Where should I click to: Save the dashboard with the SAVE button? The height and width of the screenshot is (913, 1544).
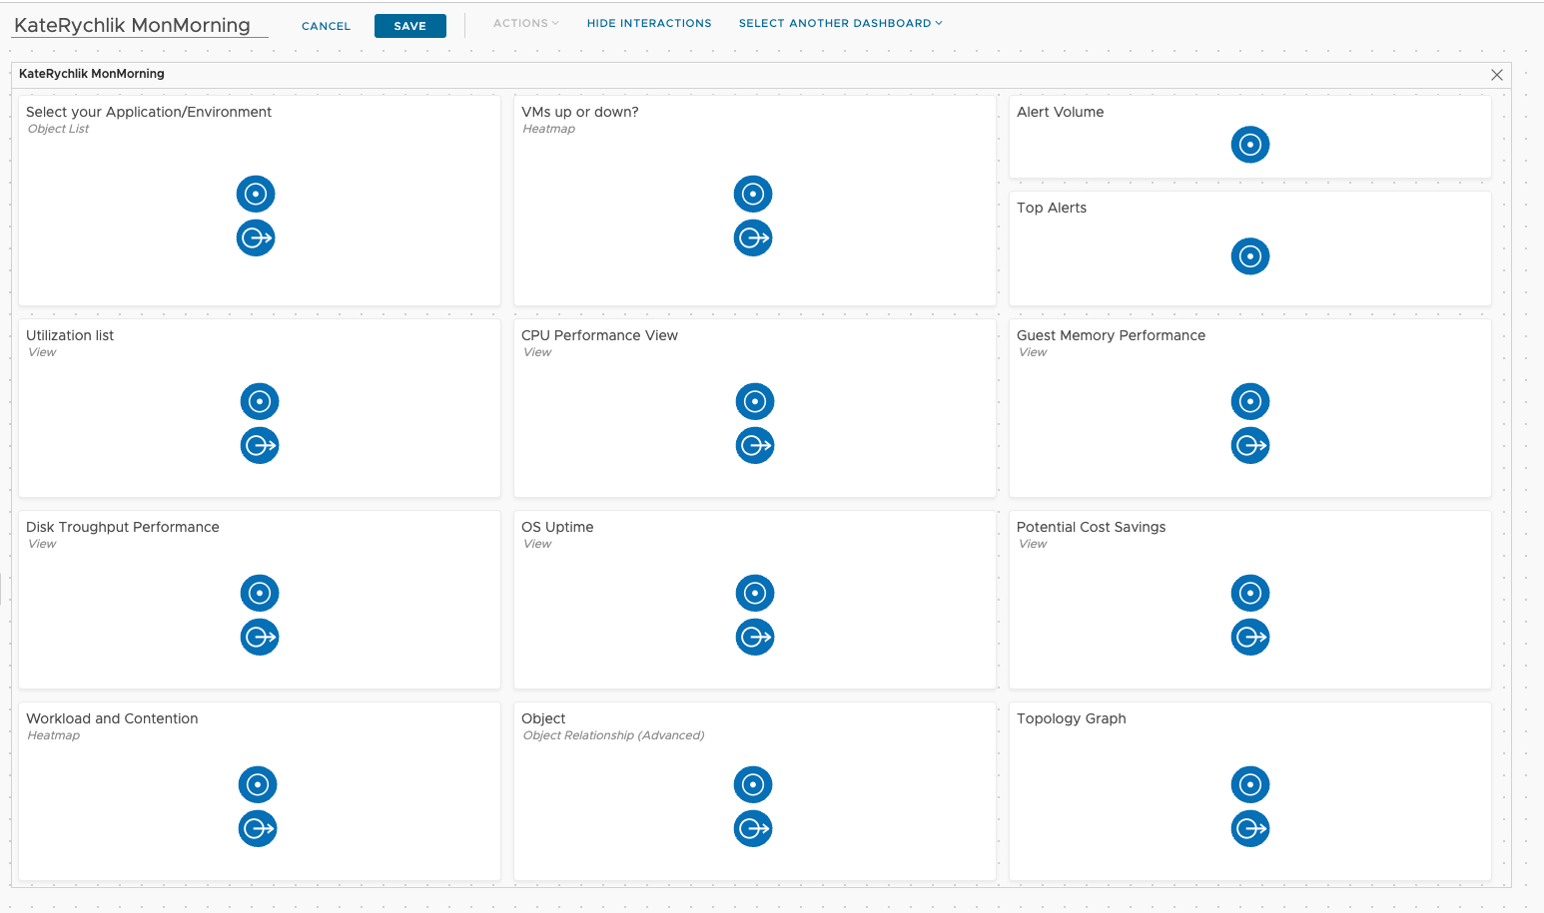[409, 25]
